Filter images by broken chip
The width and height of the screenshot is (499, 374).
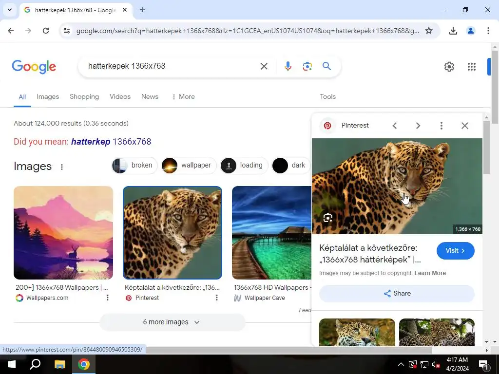(x=134, y=166)
